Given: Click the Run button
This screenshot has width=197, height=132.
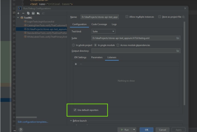Looking at the screenshot, I should (125, 130).
